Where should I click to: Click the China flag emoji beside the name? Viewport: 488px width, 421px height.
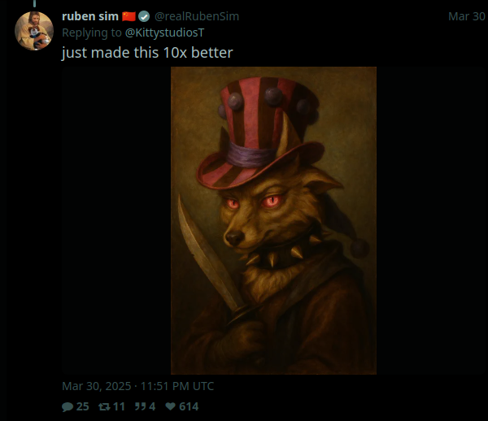(x=129, y=16)
